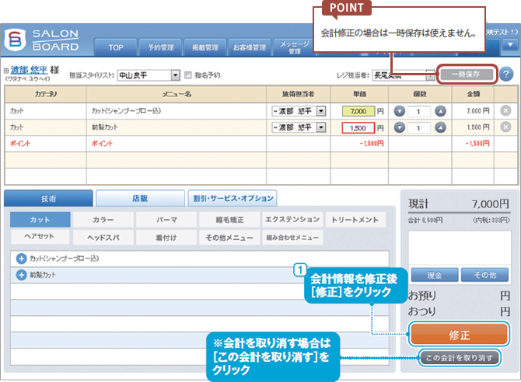The image size is (521, 382).
Task: Choose the カラー menu category
Action: (103, 220)
